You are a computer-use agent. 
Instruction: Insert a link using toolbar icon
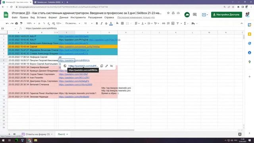pos(164,23)
